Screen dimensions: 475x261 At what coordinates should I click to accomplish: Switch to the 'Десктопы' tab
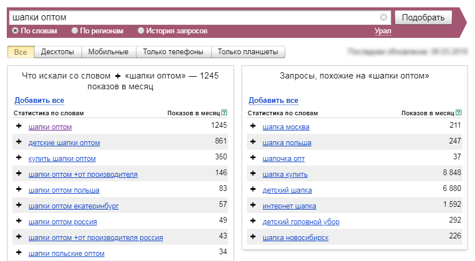(58, 52)
